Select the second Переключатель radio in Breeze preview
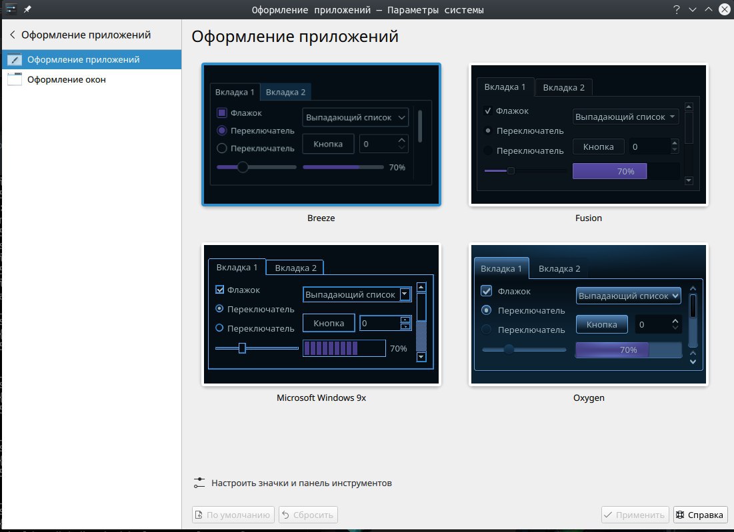Image resolution: width=734 pixels, height=532 pixels. pos(222,148)
